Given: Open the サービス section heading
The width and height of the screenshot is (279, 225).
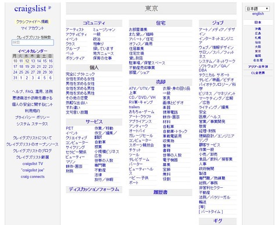Looking at the screenshot, I should click(94, 122).
